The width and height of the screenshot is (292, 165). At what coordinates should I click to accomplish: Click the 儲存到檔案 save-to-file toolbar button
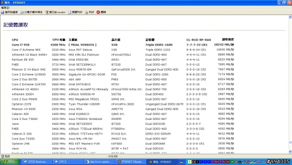[9, 12]
